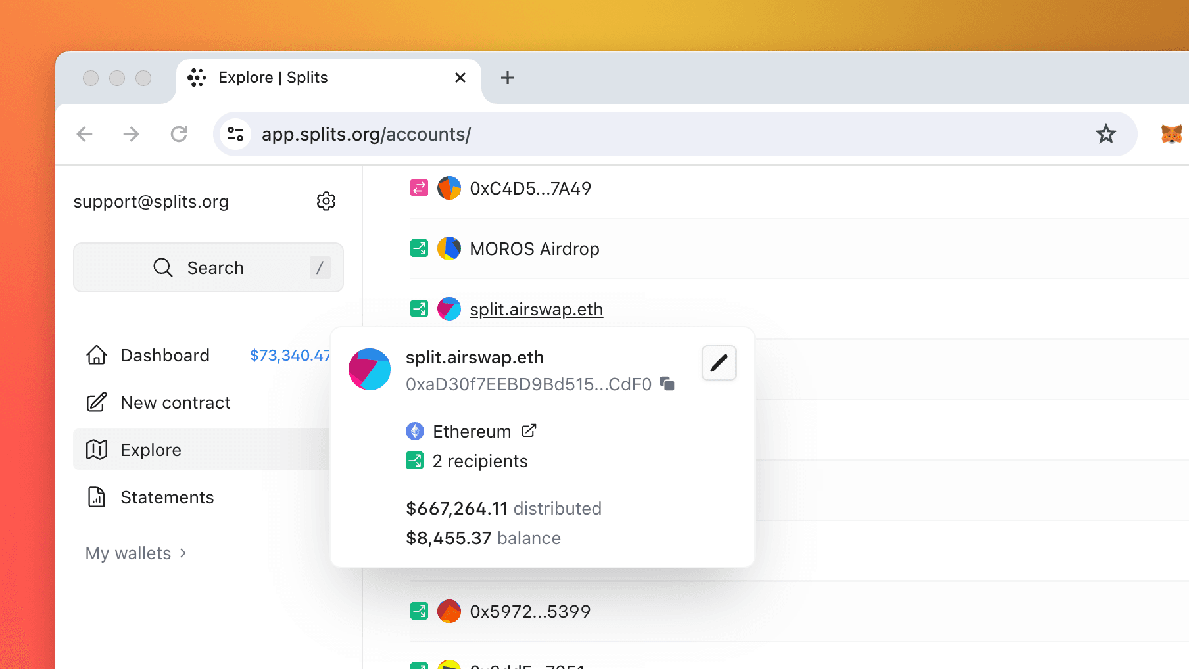Bookmark the page with the star
The image size is (1189, 669).
1106,134
